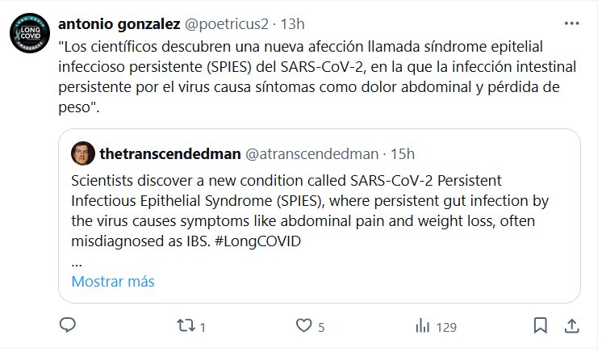Toggle the bookmark icon
The height and width of the screenshot is (352, 602).
point(539,326)
